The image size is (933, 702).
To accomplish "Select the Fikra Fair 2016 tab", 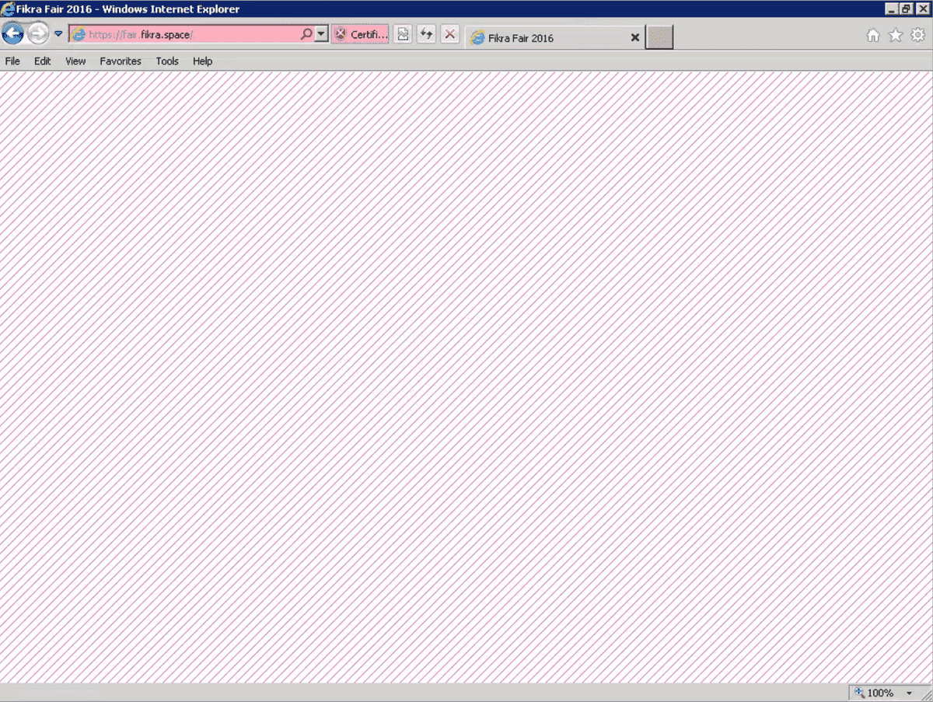I will pyautogui.click(x=544, y=37).
